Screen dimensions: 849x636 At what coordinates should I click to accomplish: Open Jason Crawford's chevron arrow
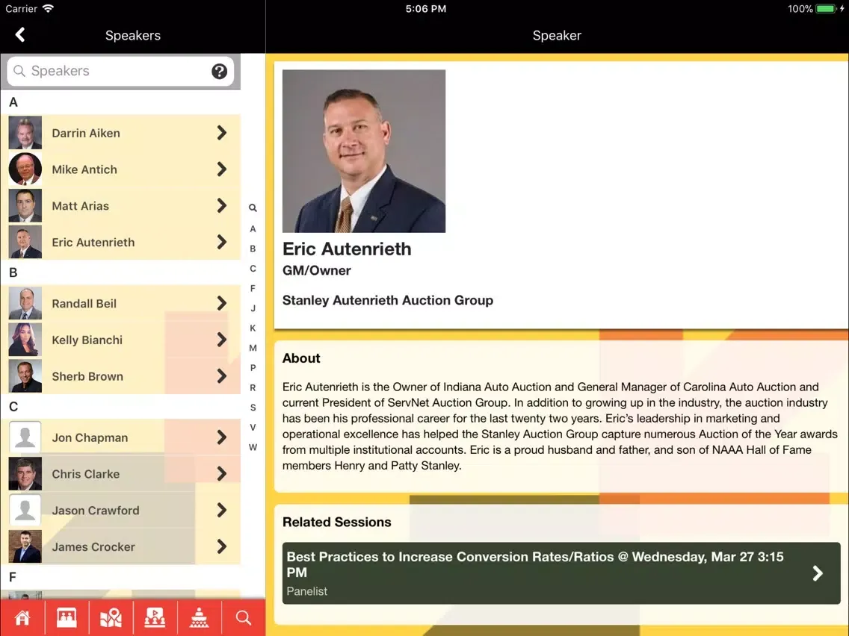tap(221, 510)
